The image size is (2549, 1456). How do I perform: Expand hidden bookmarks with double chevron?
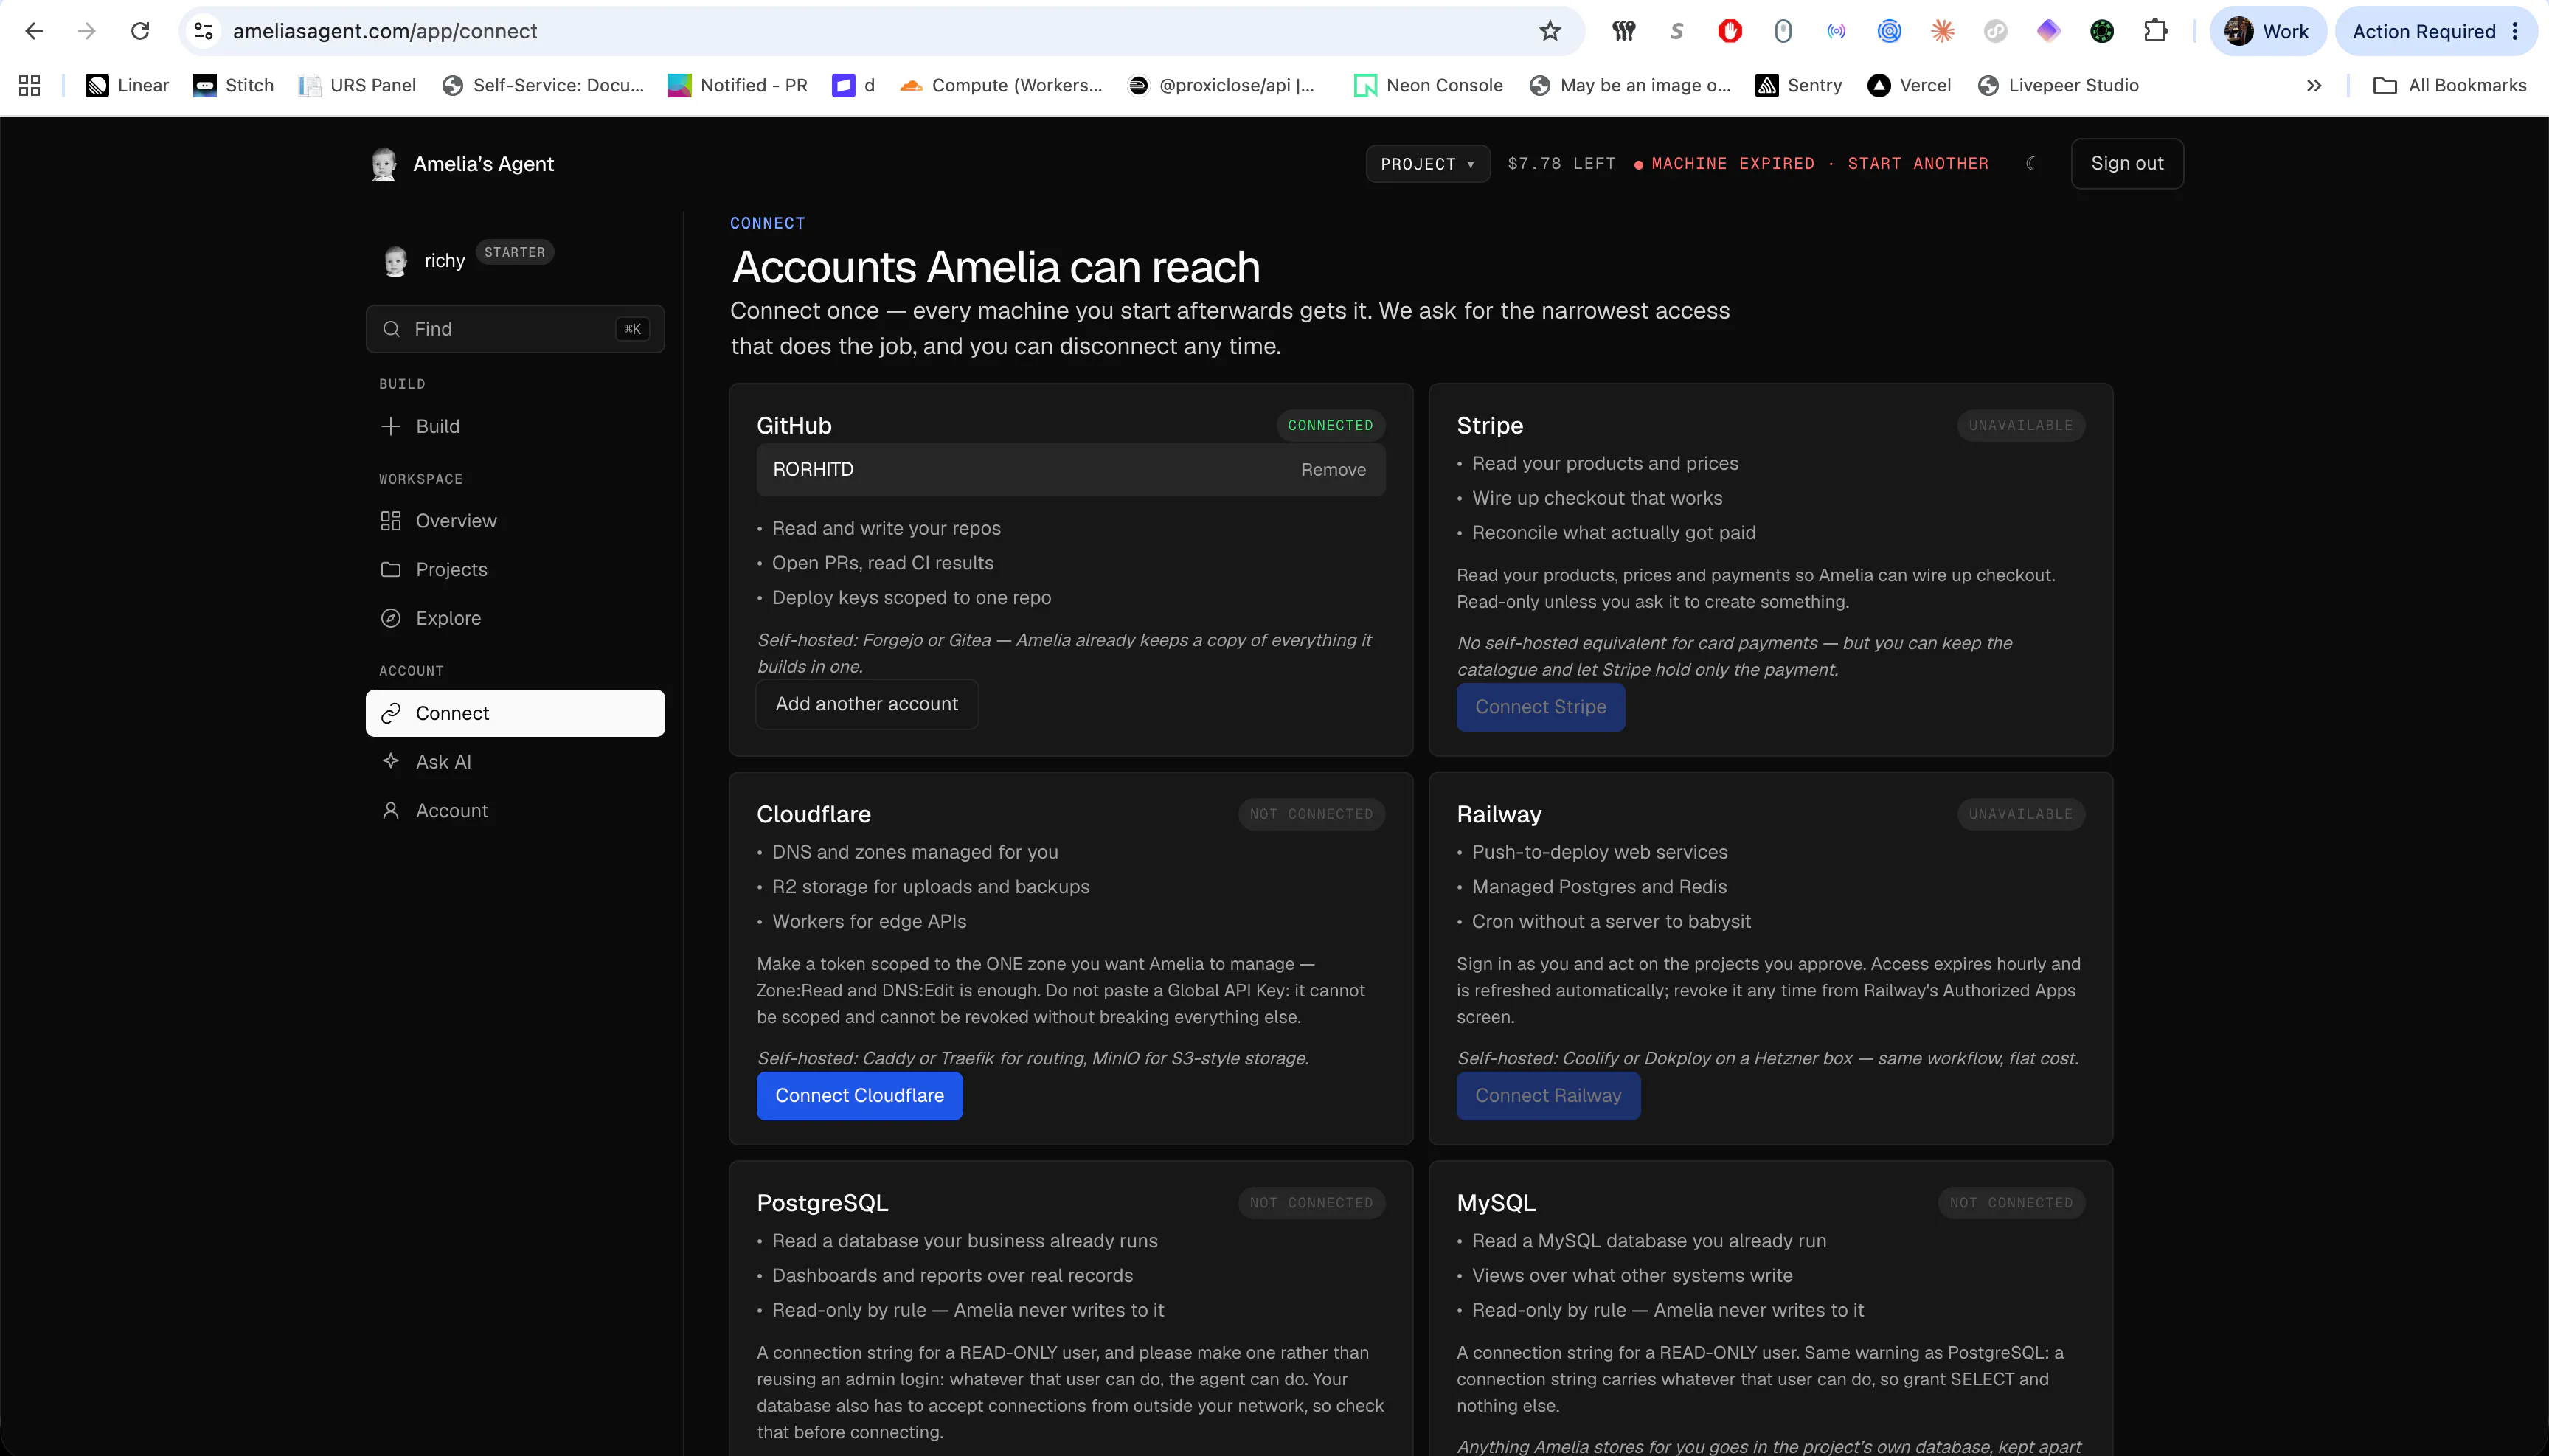coord(2314,86)
